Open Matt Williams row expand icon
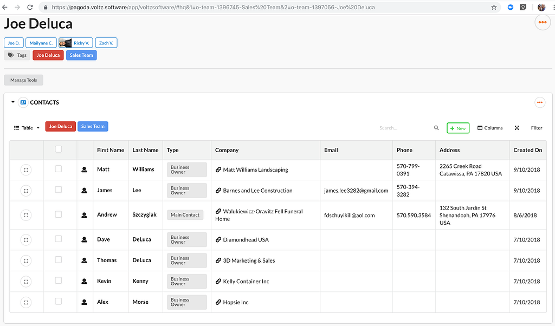The width and height of the screenshot is (555, 326). [x=26, y=169]
